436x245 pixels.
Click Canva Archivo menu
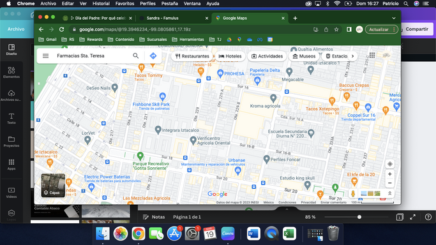pos(16,29)
